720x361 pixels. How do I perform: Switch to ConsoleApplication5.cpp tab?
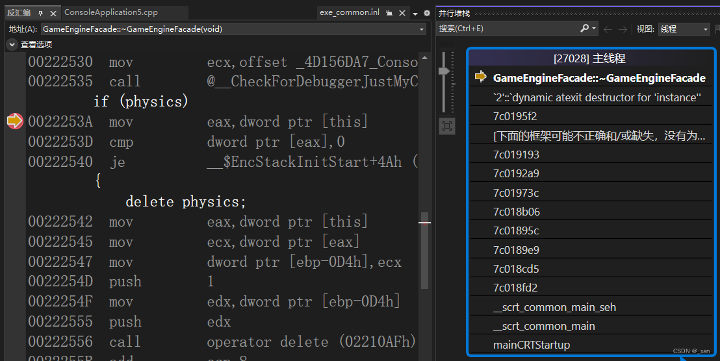pos(110,12)
